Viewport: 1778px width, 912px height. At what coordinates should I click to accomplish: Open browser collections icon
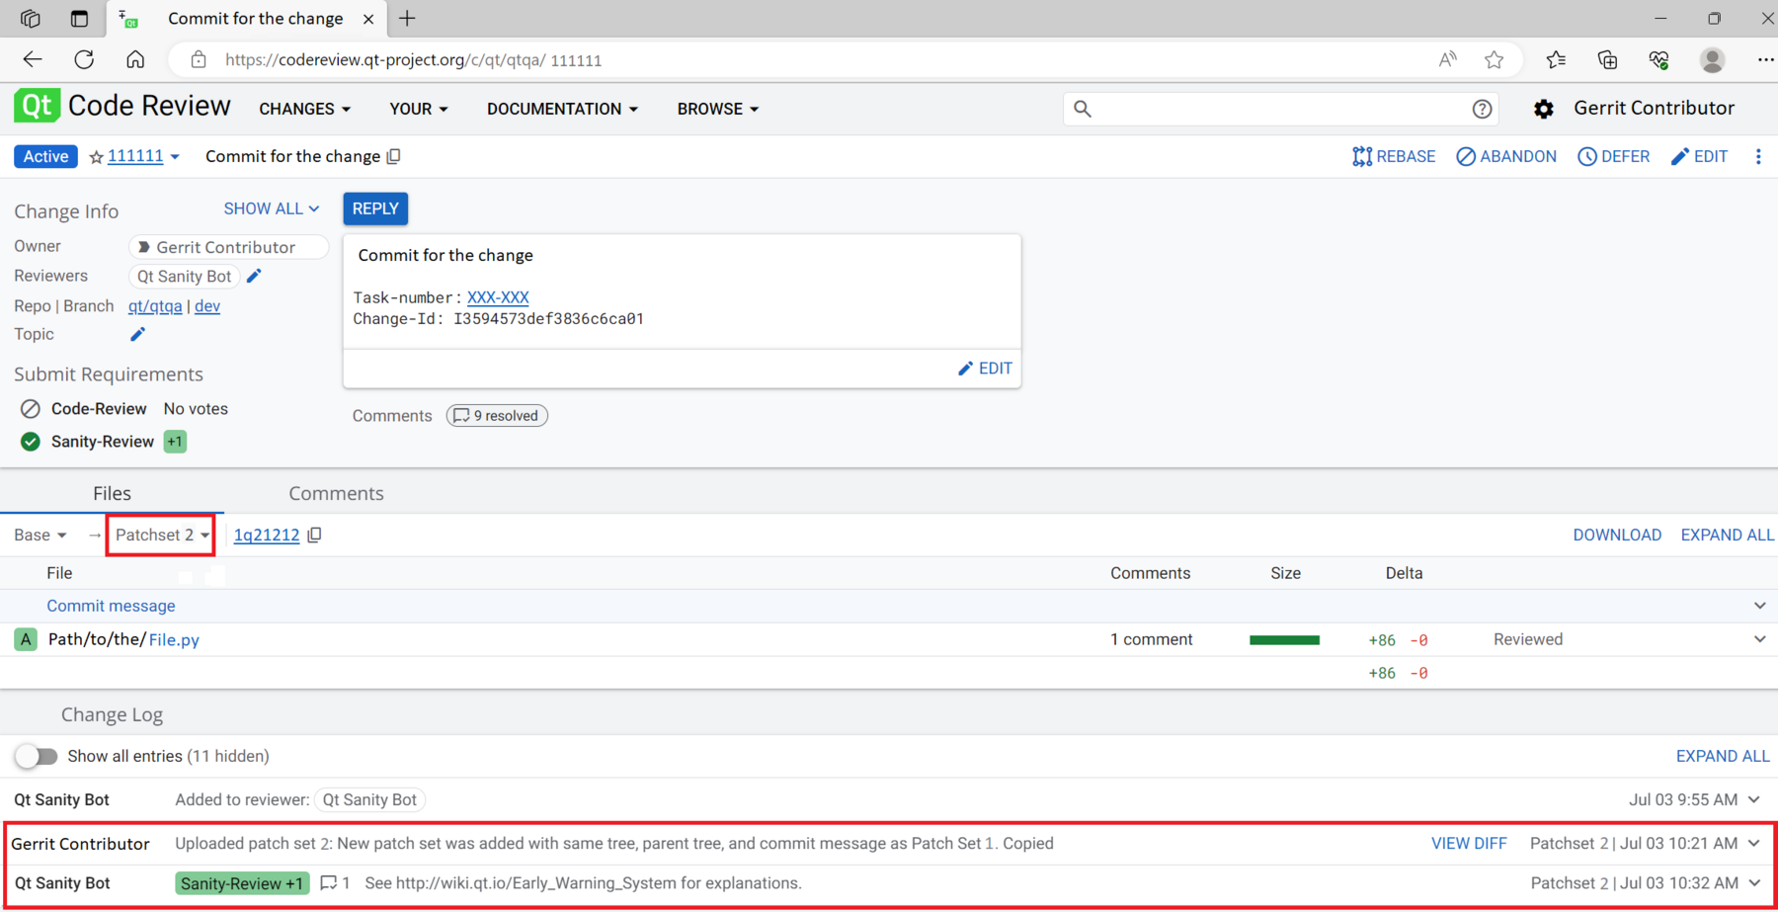coord(1607,60)
